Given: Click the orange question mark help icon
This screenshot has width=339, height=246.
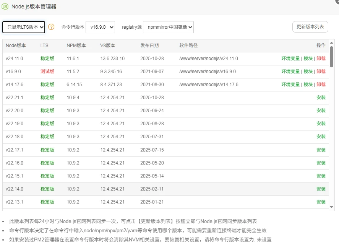Looking at the screenshot, I should [x=51, y=27].
